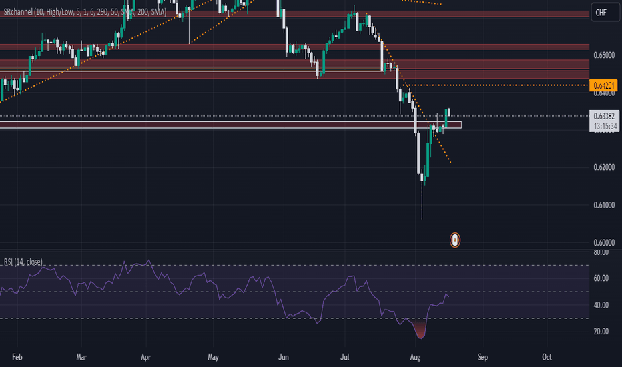
Task: Click the May label on the time axis
Action: [213, 357]
